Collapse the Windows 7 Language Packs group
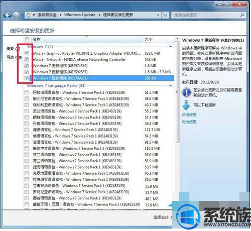251x231 pixels. (x=170, y=86)
